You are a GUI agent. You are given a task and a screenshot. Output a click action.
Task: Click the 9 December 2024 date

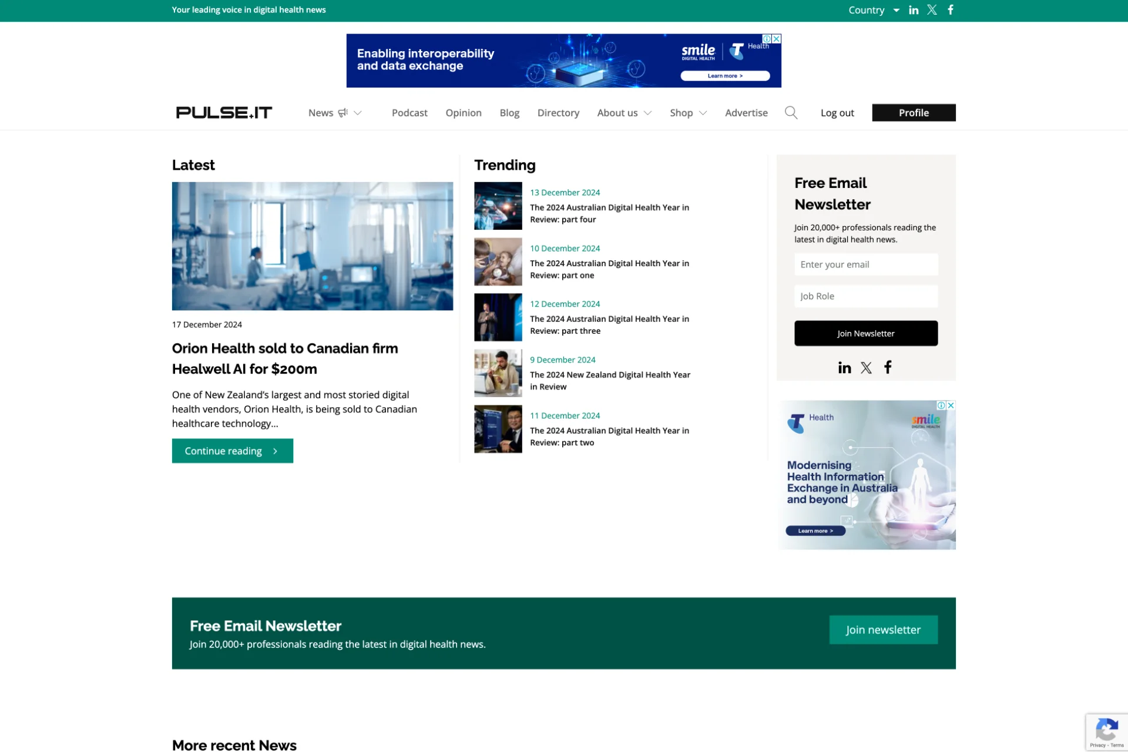562,360
